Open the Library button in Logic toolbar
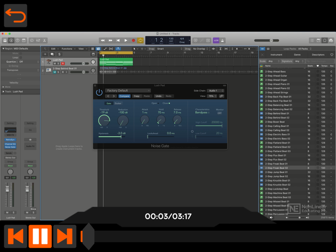Image resolution: width=336 pixels, height=252 pixels. click(5, 40)
